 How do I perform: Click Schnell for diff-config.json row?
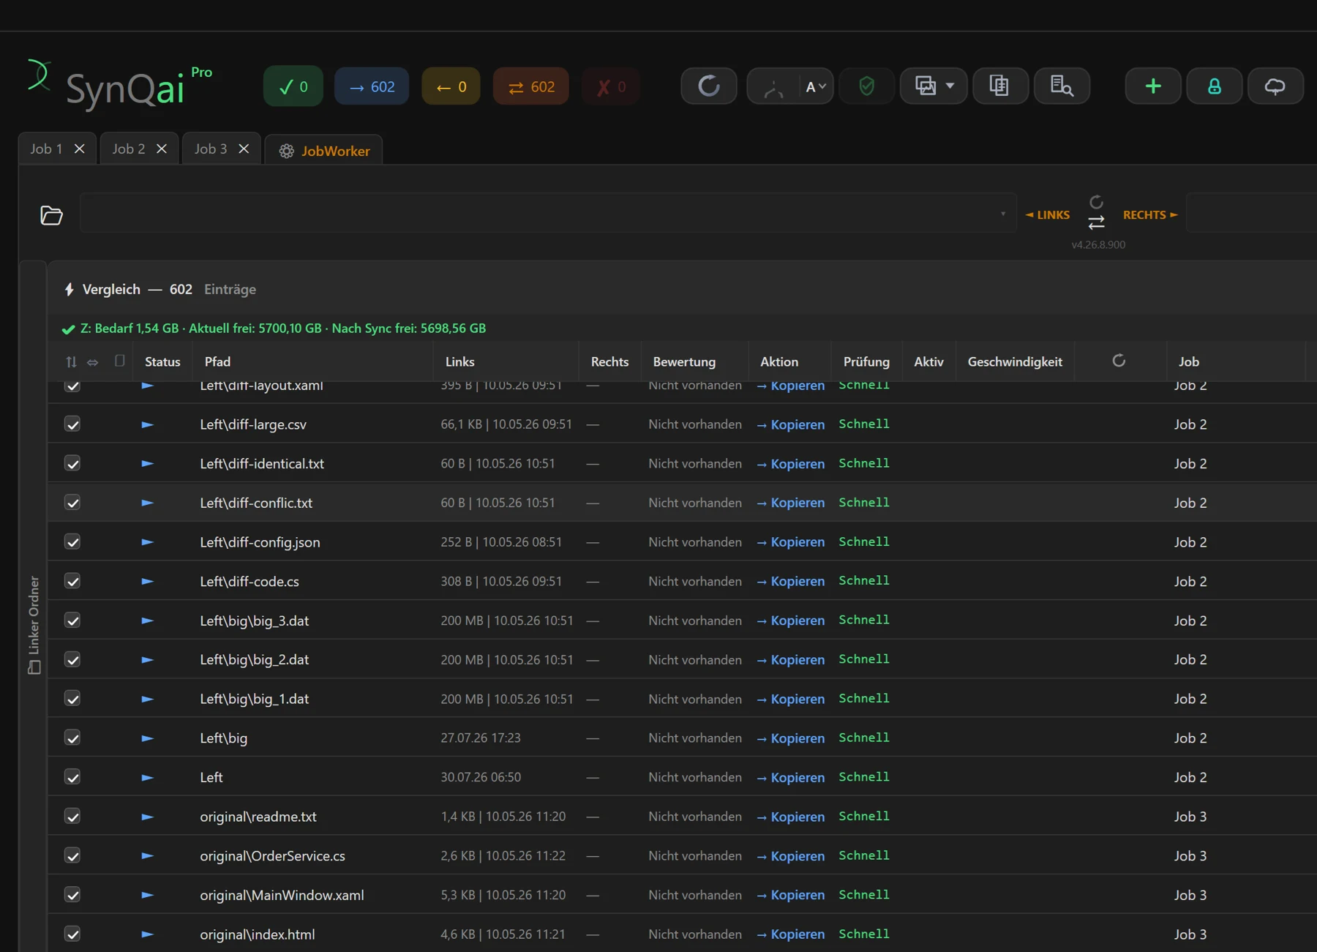pos(864,541)
